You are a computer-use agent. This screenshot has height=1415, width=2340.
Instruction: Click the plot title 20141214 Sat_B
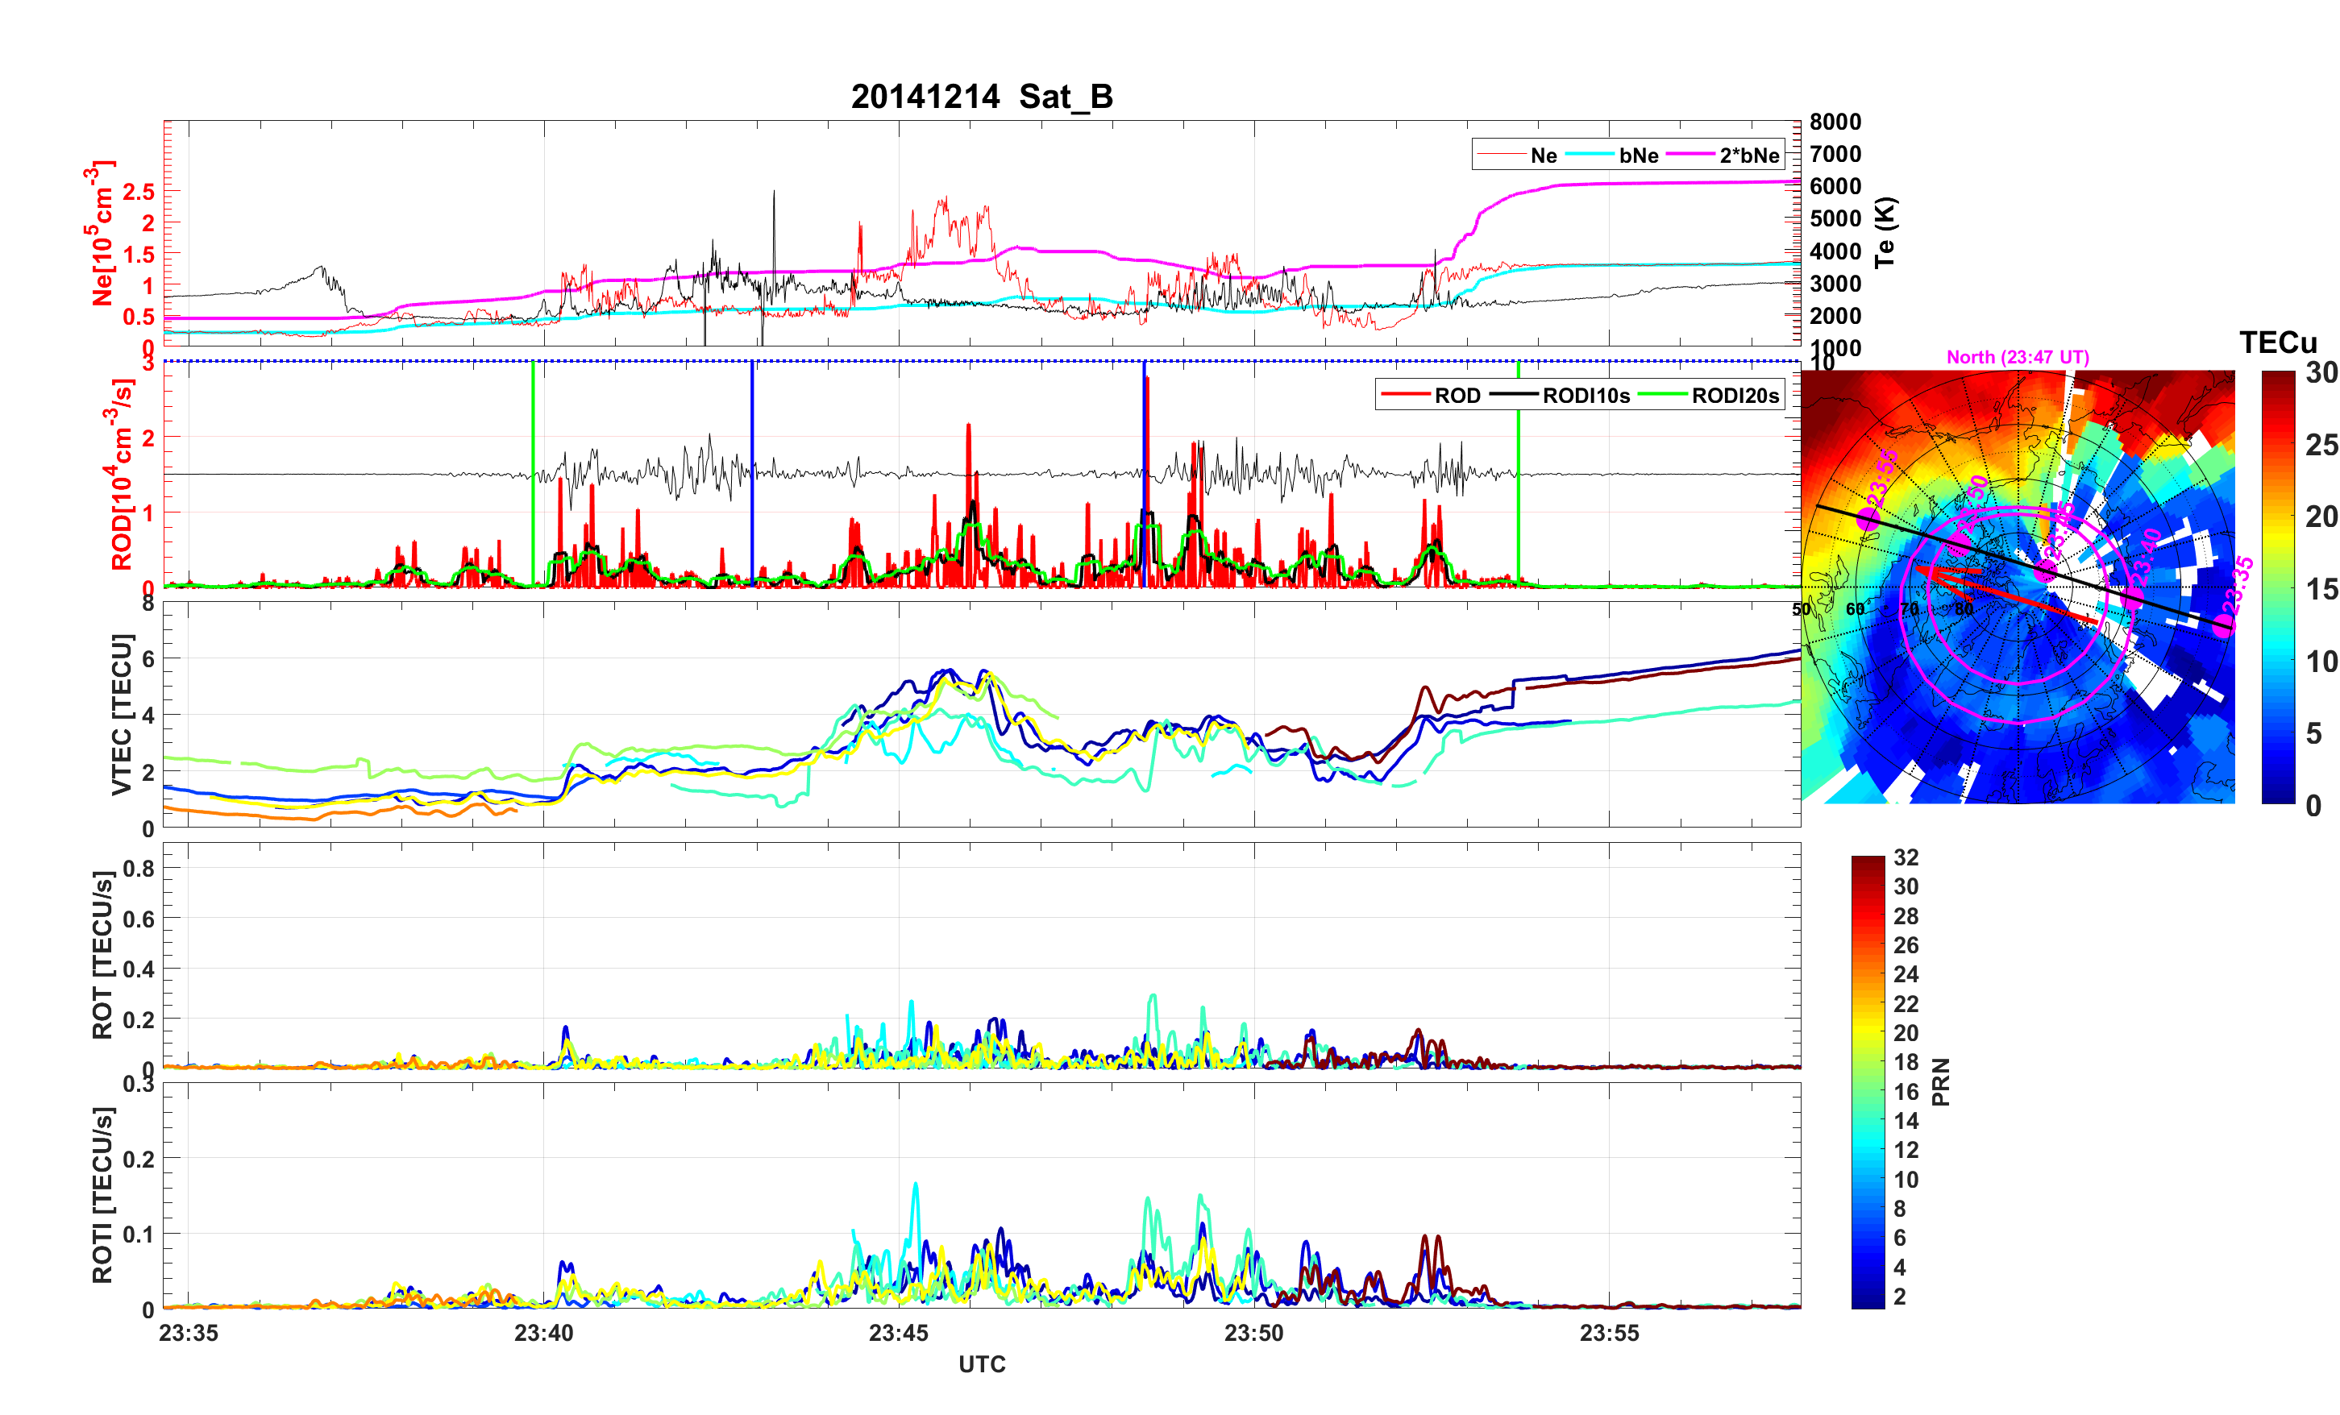pyautogui.click(x=981, y=96)
